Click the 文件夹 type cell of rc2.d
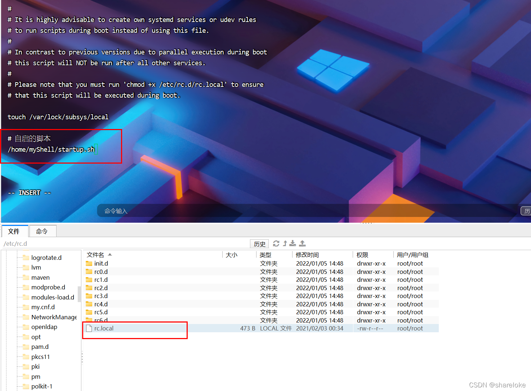Screen dimensions: 531x391 (x=269, y=288)
